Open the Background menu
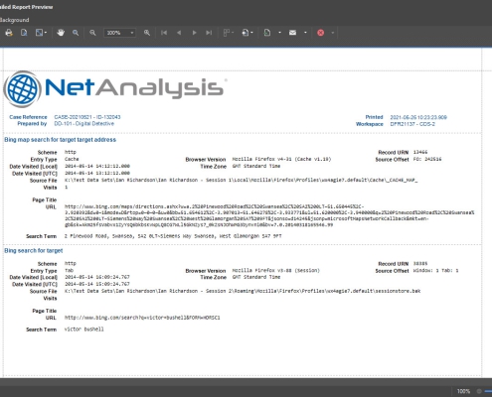 point(14,20)
